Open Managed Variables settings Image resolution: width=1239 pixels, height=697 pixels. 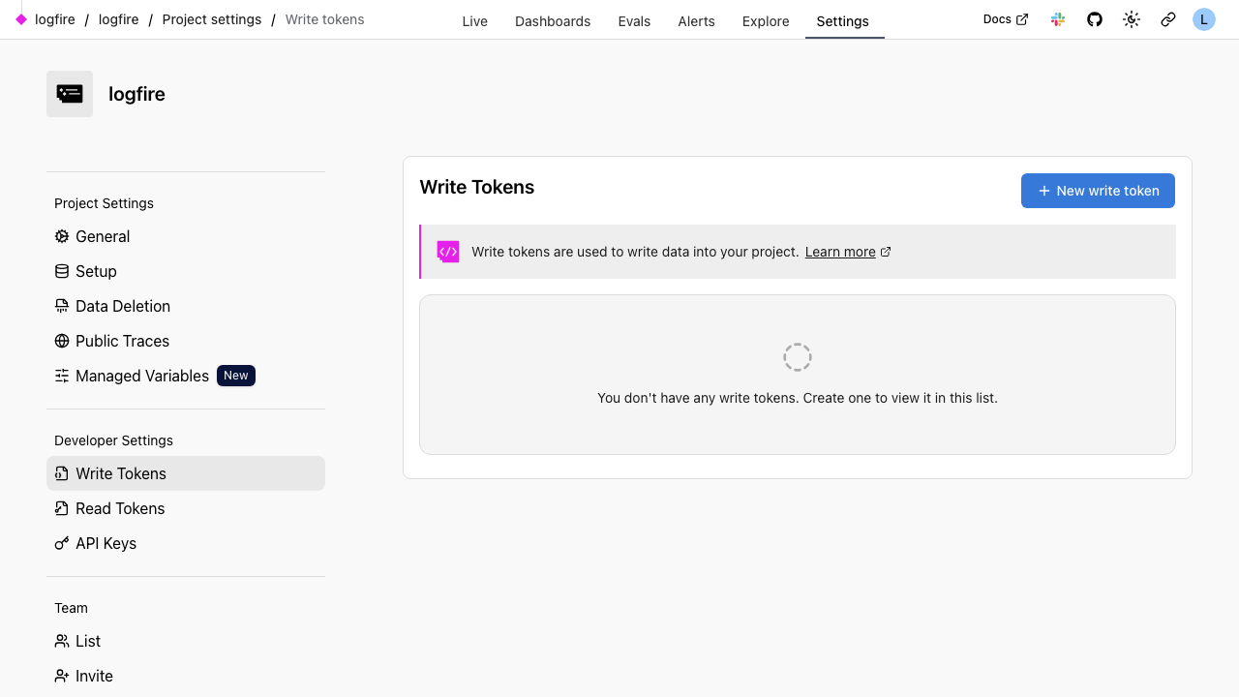(x=141, y=376)
